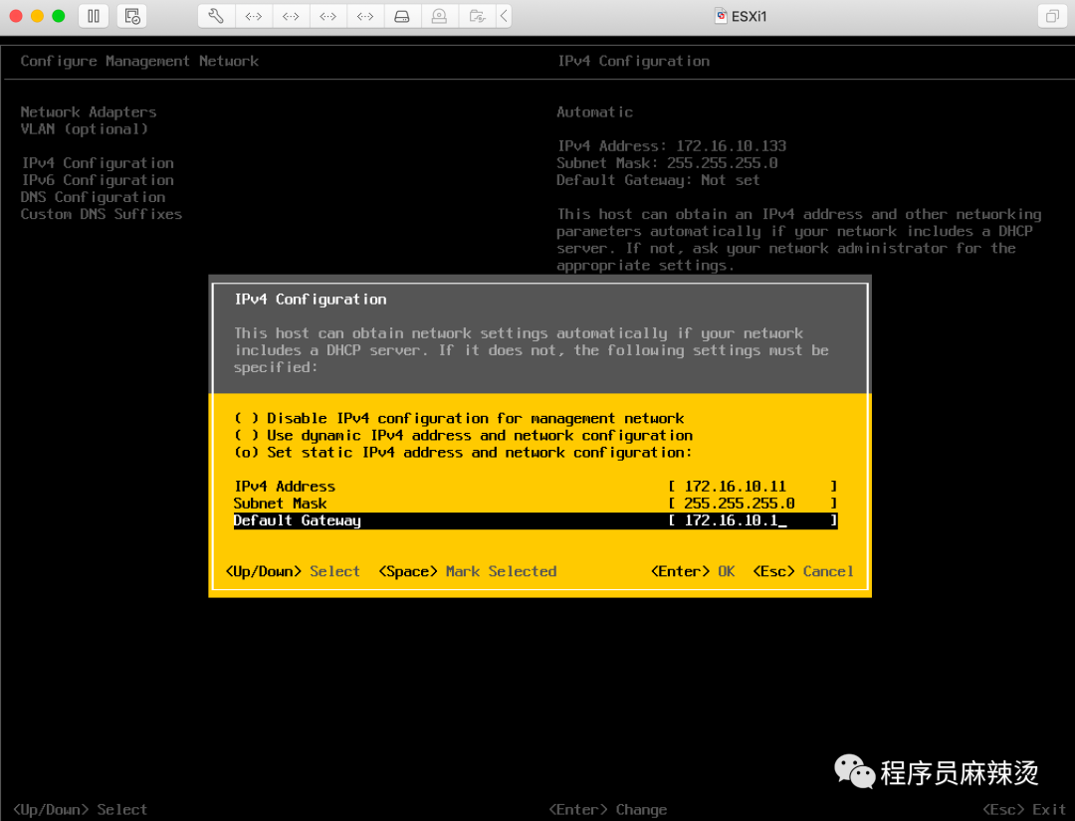1075x821 pixels.
Task: Click <Up/Down> Select hint in dialog
Action: 293,571
